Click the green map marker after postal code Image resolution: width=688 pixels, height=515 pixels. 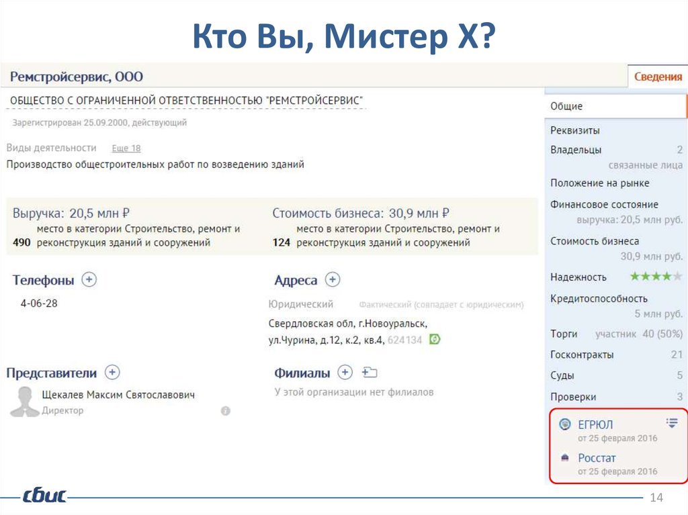coord(435,339)
